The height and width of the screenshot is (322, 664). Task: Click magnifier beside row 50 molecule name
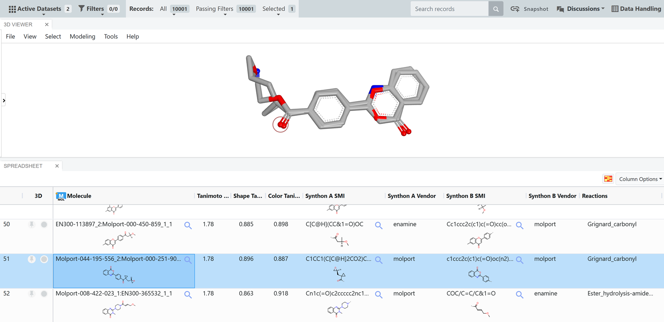[x=188, y=225]
